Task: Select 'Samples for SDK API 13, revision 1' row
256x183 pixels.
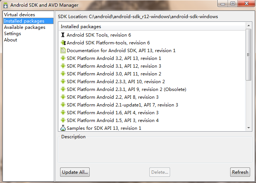Action: point(152,128)
